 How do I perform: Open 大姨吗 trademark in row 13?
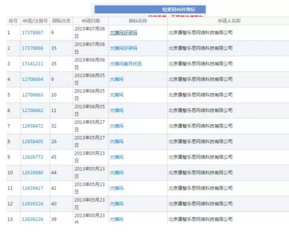pos(117,220)
